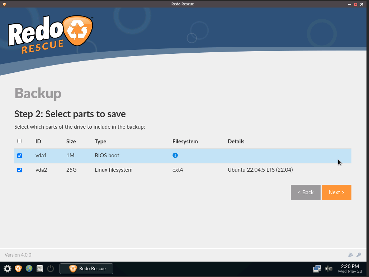This screenshot has width=369, height=277.
Task: Switch to Redo Rescue taskbar window button
Action: point(86,268)
